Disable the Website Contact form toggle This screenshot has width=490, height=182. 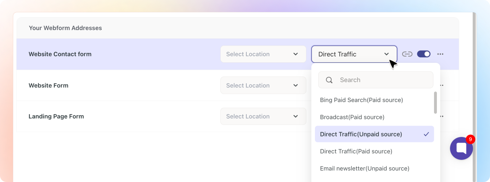[424, 54]
